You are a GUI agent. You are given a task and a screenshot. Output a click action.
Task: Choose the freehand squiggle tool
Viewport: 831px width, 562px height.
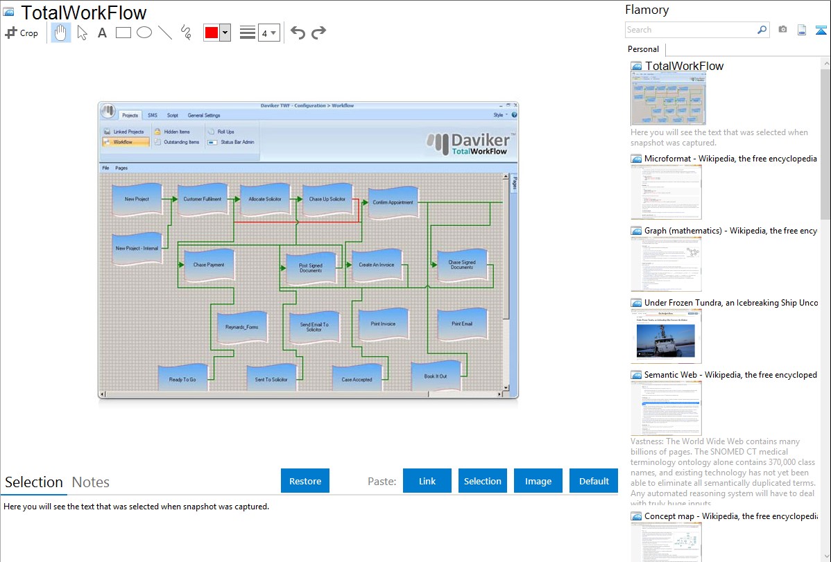tap(186, 33)
